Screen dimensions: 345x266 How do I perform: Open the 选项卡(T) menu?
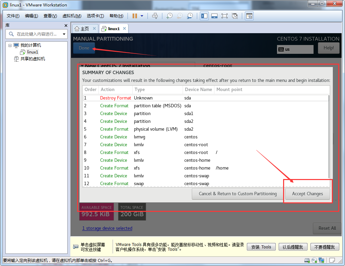coord(95,16)
